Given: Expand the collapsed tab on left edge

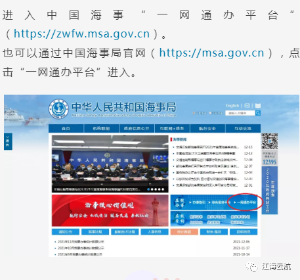Looking at the screenshot, I should click(x=8, y=141).
